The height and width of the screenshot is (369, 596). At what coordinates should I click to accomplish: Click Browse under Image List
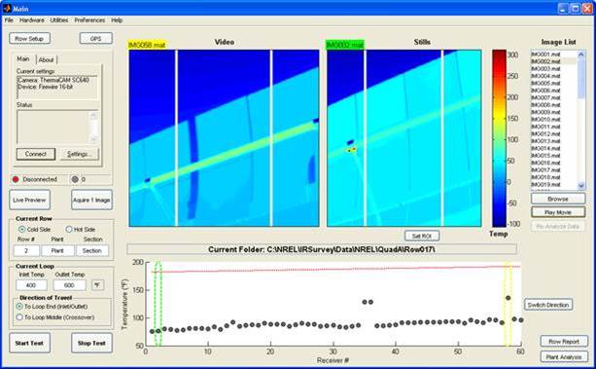[558, 199]
